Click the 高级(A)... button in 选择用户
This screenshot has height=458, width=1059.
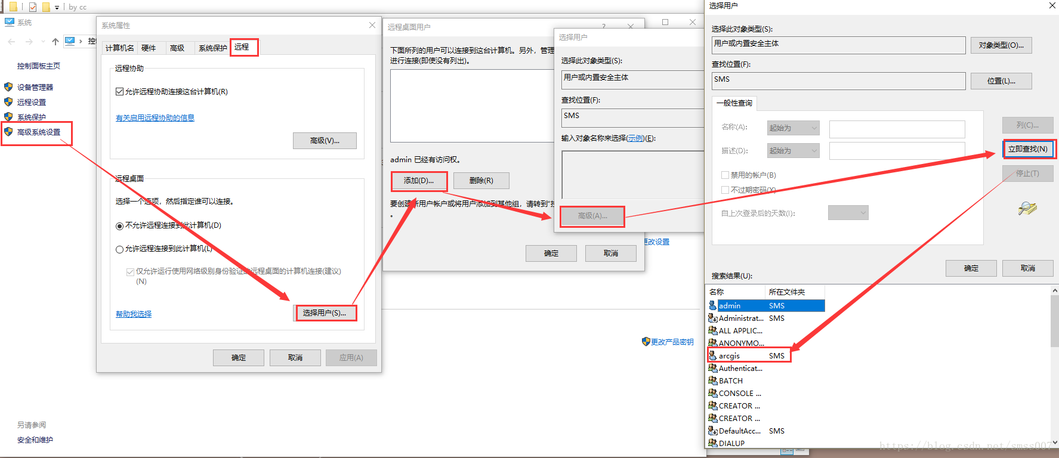[x=592, y=216]
